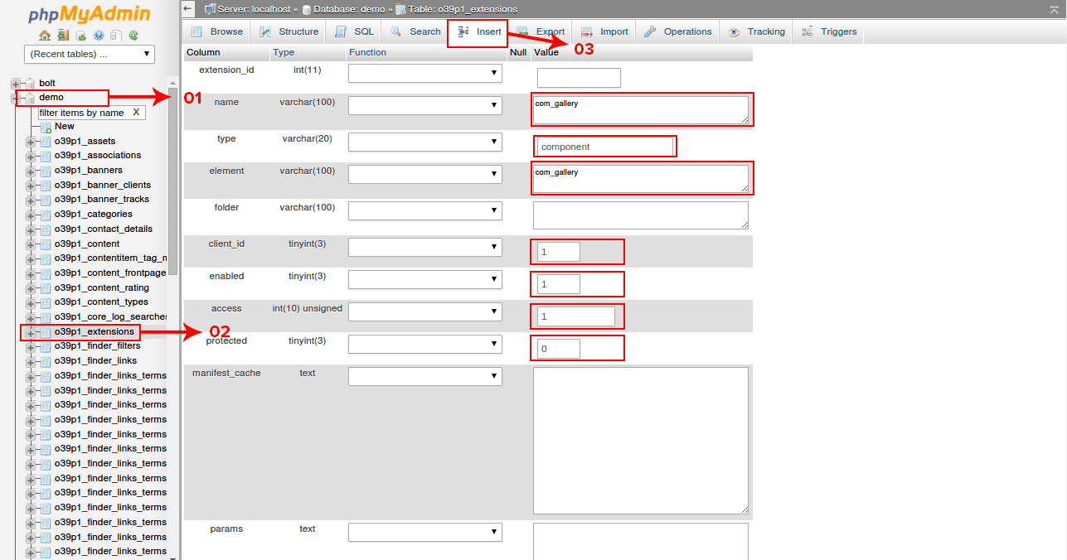Open Function dropdown for params row
The width and height of the screenshot is (1067, 560).
point(425,532)
